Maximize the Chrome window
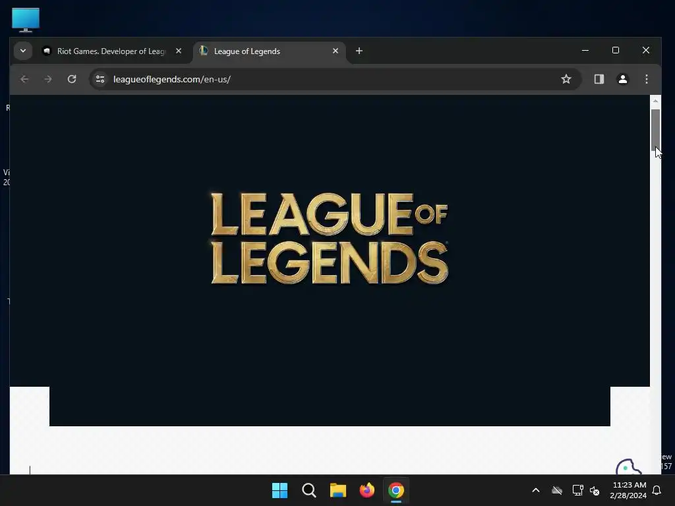Screen dimensions: 675x506 616,50
